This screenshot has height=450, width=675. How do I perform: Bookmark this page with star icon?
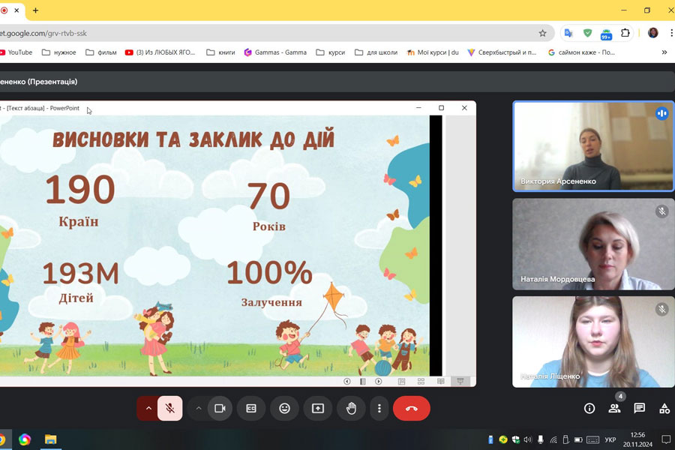click(x=542, y=33)
